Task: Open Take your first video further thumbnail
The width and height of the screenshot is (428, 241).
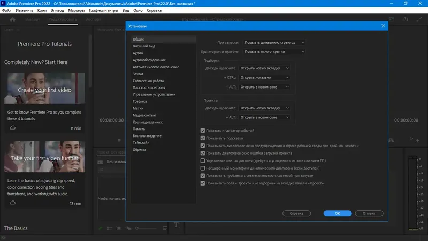Action: point(44,157)
